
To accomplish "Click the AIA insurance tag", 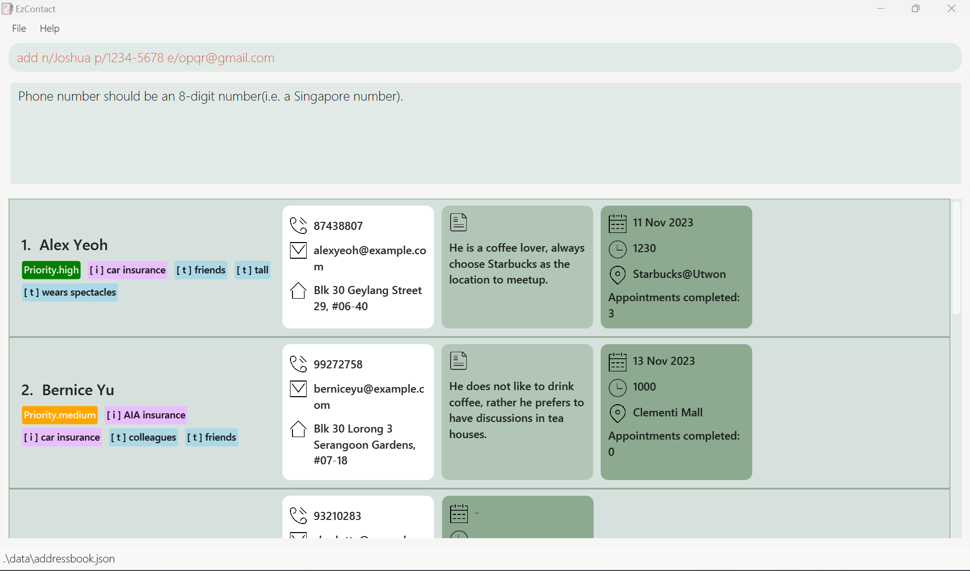I will pyautogui.click(x=146, y=415).
